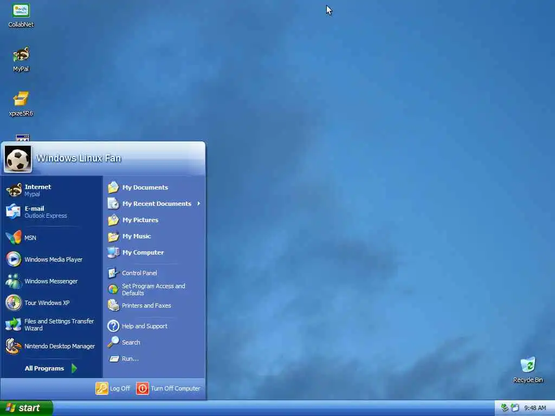
Task: Click the My Pictures text label
Action: [x=140, y=220]
